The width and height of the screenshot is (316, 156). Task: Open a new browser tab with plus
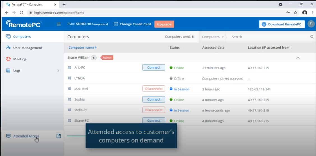point(64,4)
